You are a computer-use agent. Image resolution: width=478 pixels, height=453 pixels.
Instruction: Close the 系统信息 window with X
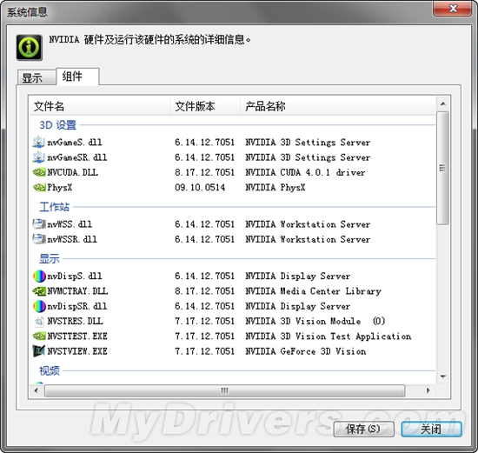[453, 8]
